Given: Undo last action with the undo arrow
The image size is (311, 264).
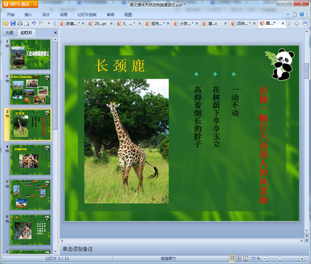Looking at the screenshot, I should coord(34,23).
